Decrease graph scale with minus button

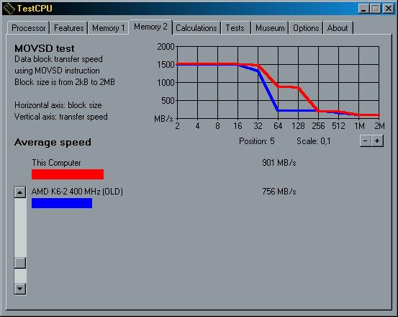click(x=366, y=140)
